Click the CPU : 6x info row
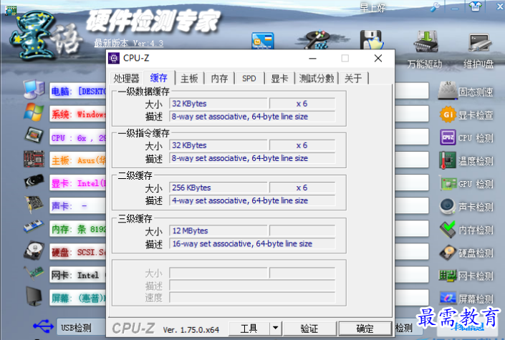This screenshot has width=505, height=340. (77, 138)
